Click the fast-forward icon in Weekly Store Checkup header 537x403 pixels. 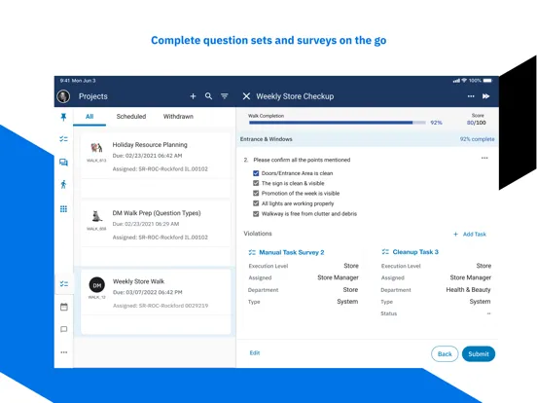pyautogui.click(x=485, y=96)
